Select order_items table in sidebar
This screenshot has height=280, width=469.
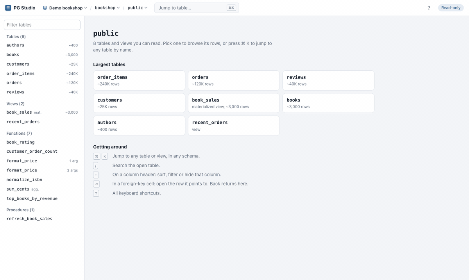click(42, 73)
